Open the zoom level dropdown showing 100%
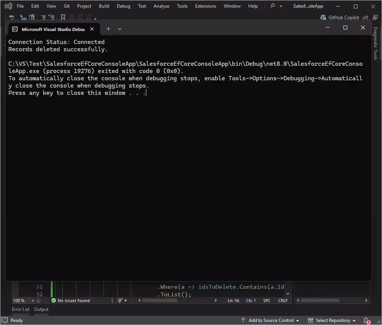382x325 pixels. pyautogui.click(x=21, y=301)
